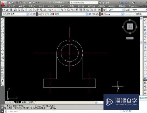This screenshot has width=147, height=113.
Task: Click the 上 face of the ViewCube
Action: 130,26
